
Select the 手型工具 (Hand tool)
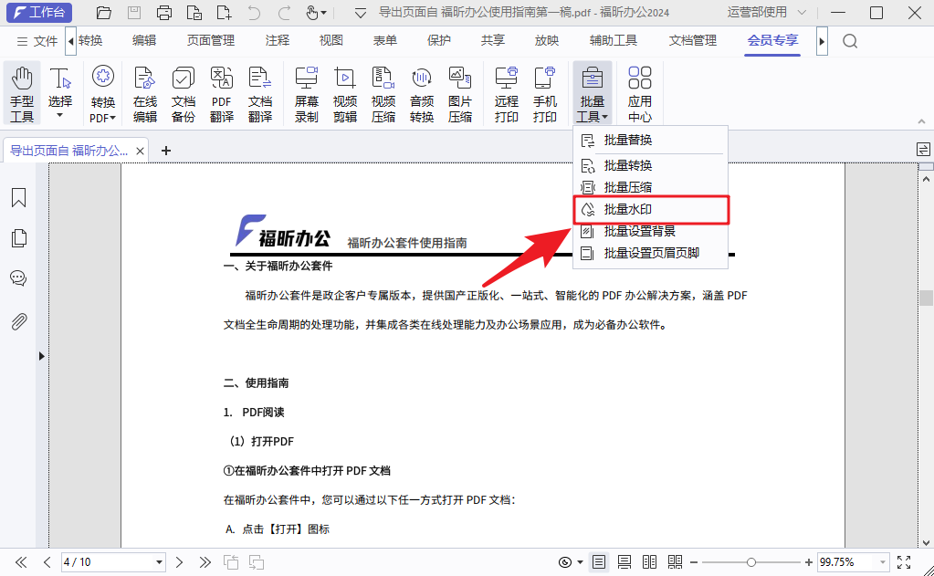(21, 91)
